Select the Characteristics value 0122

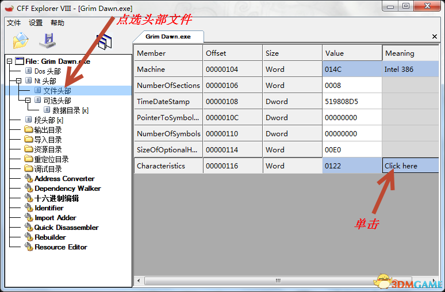pos(352,166)
